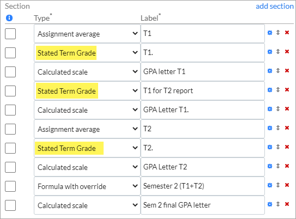Click reorder arrows on the GPA Letter T2 row
Viewport: 296px width, 219px height.
point(278,166)
